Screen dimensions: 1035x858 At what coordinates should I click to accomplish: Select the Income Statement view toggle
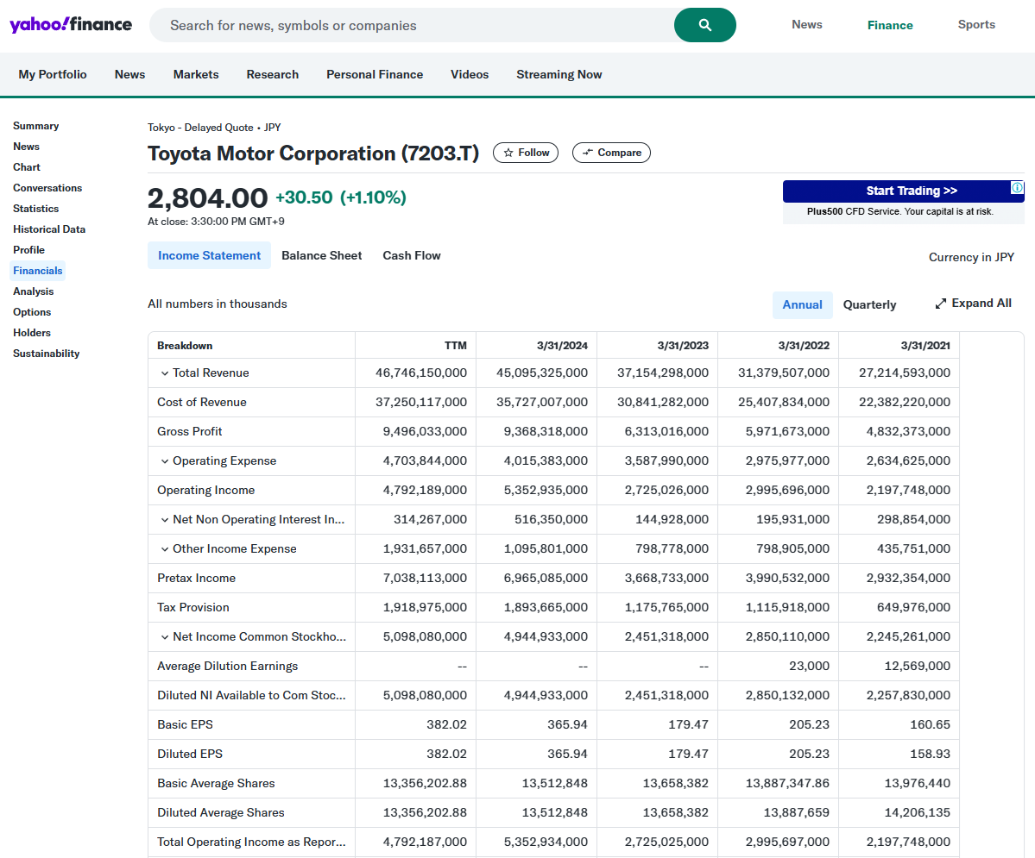209,255
